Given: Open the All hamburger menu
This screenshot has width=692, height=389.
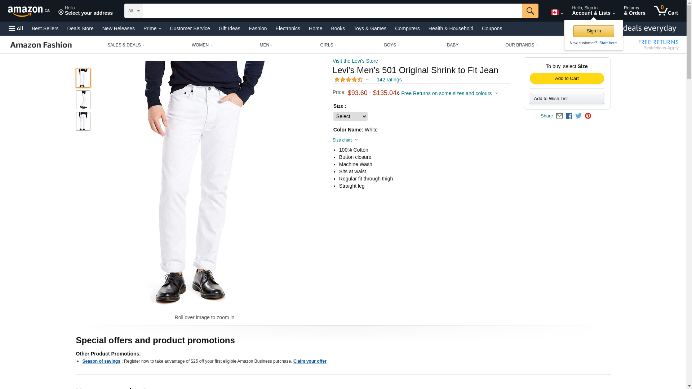Looking at the screenshot, I should [16, 28].
